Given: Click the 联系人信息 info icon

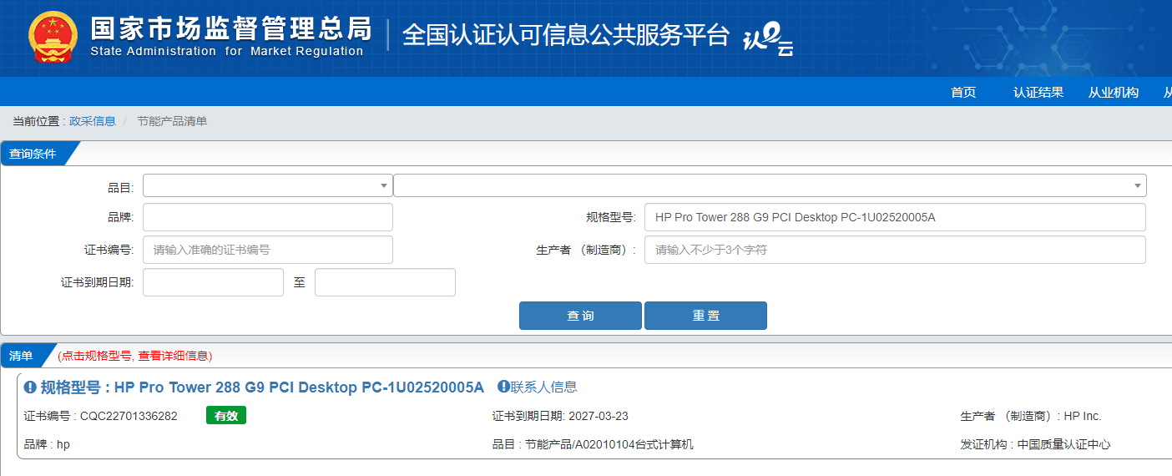Looking at the screenshot, I should 503,386.
